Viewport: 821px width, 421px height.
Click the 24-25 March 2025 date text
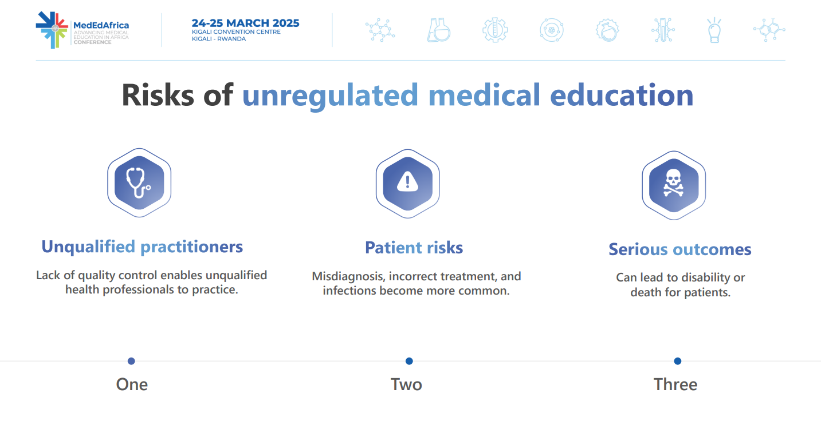245,23
